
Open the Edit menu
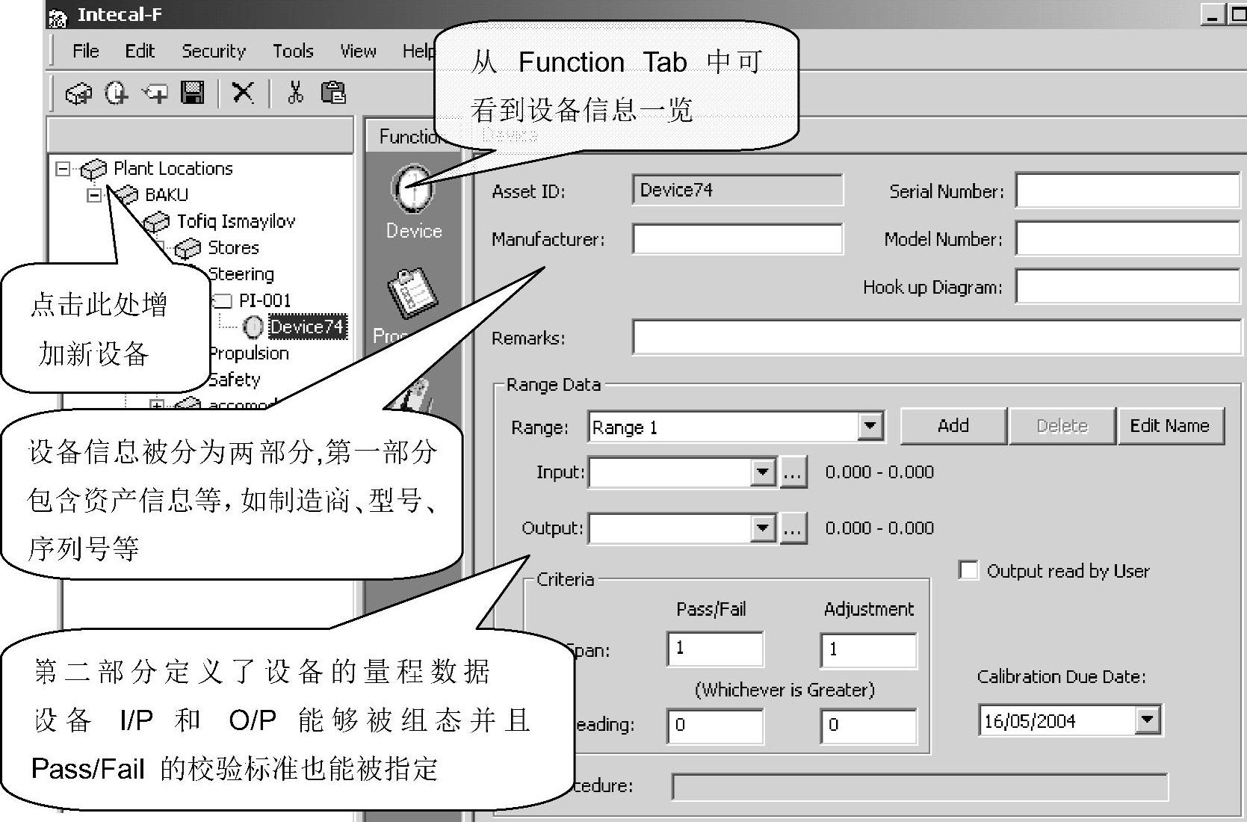tap(140, 51)
